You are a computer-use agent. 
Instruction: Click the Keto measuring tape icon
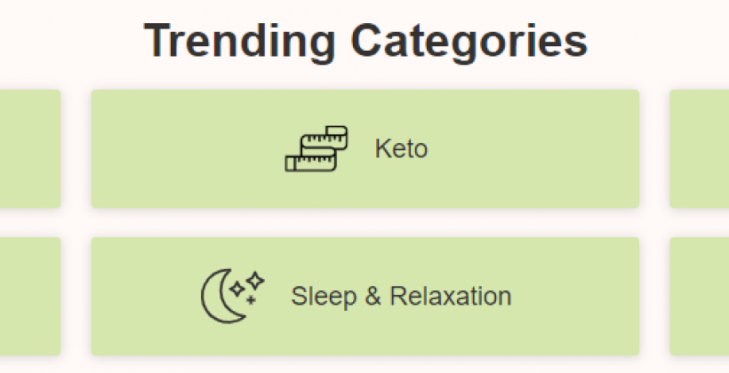coord(316,148)
